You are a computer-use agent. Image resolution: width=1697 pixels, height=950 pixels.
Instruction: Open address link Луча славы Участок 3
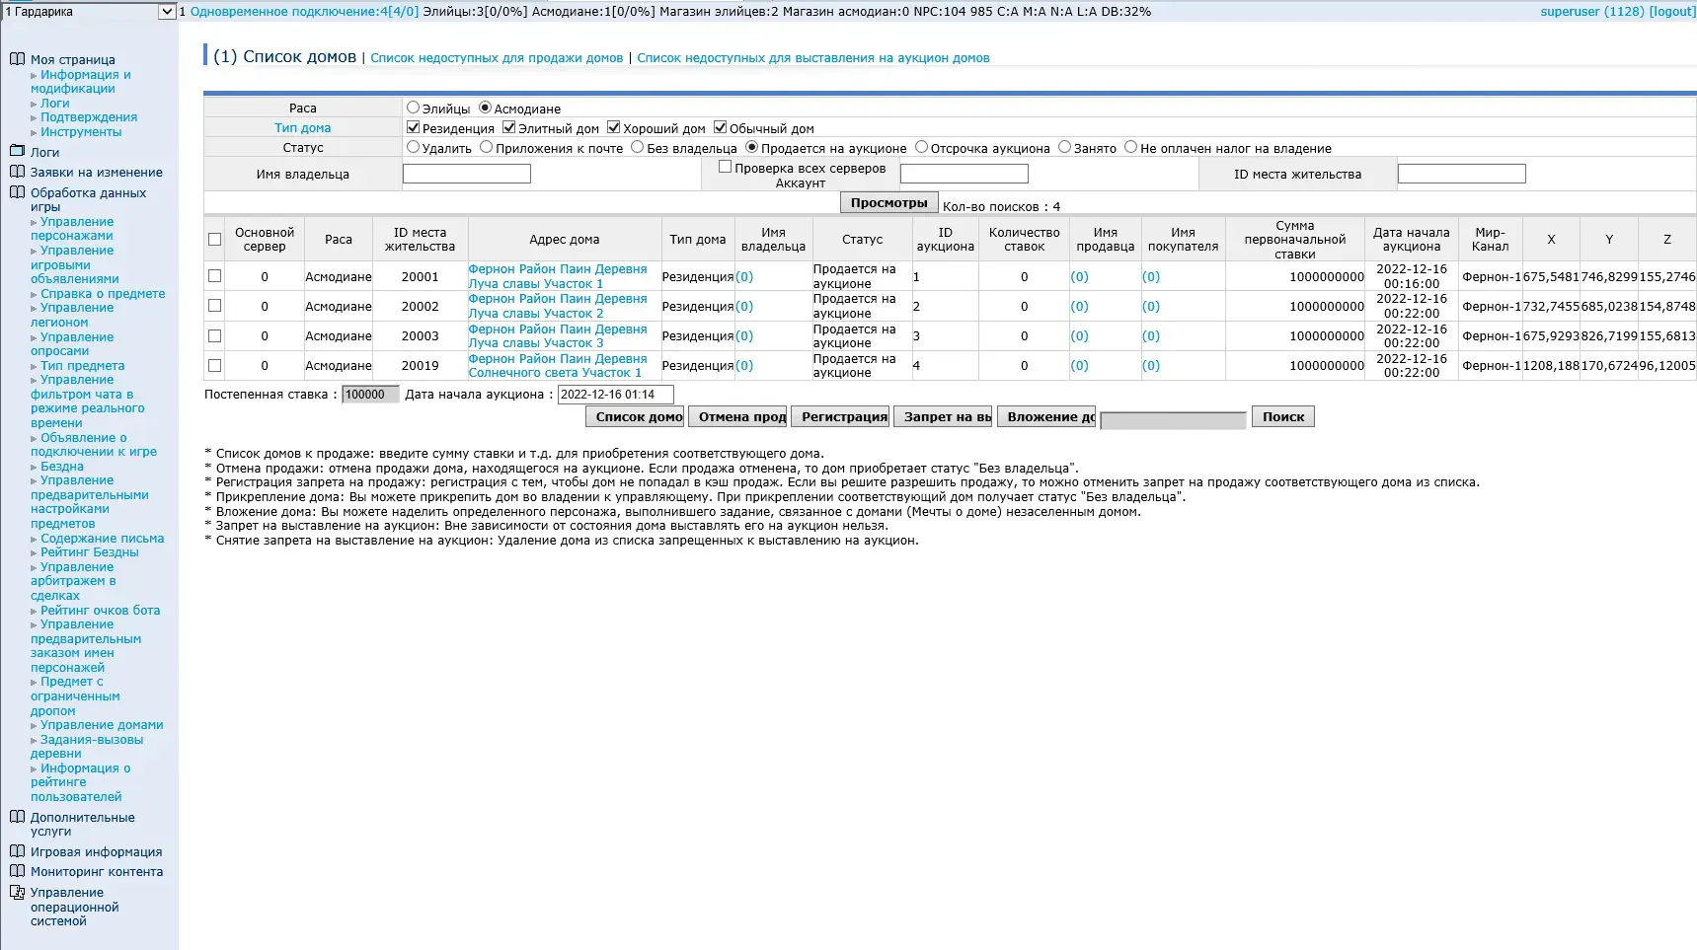click(558, 335)
